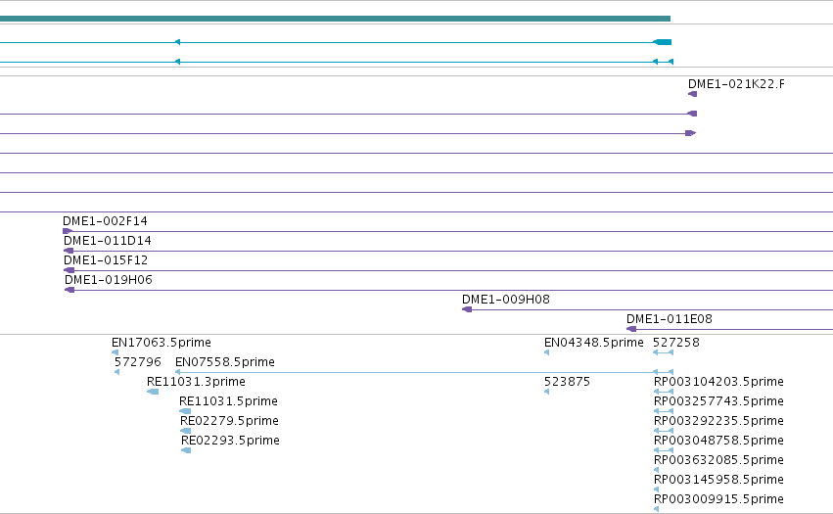Image resolution: width=833 pixels, height=514 pixels.
Task: Select the DME1-009H08 clone label
Action: click(506, 300)
